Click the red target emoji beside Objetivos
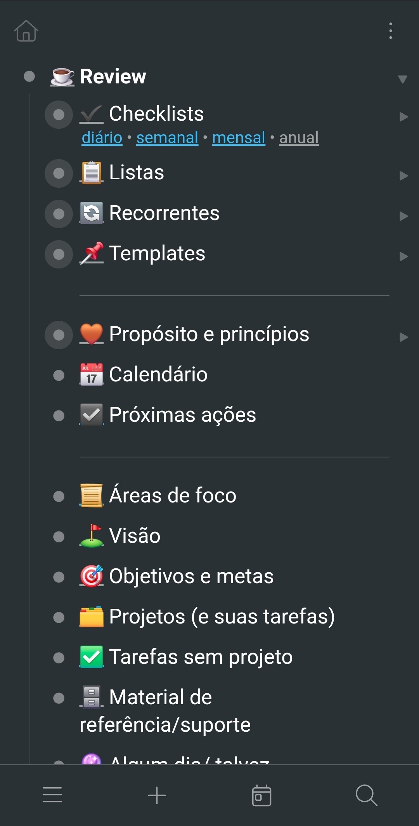This screenshot has height=826, width=419. pos(92,576)
